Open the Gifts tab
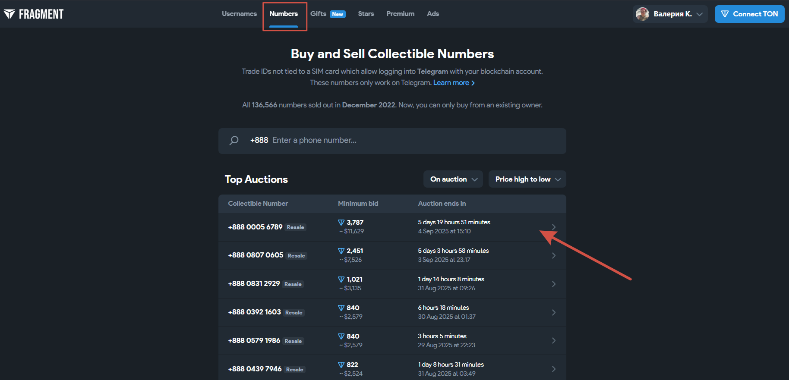 tap(318, 14)
